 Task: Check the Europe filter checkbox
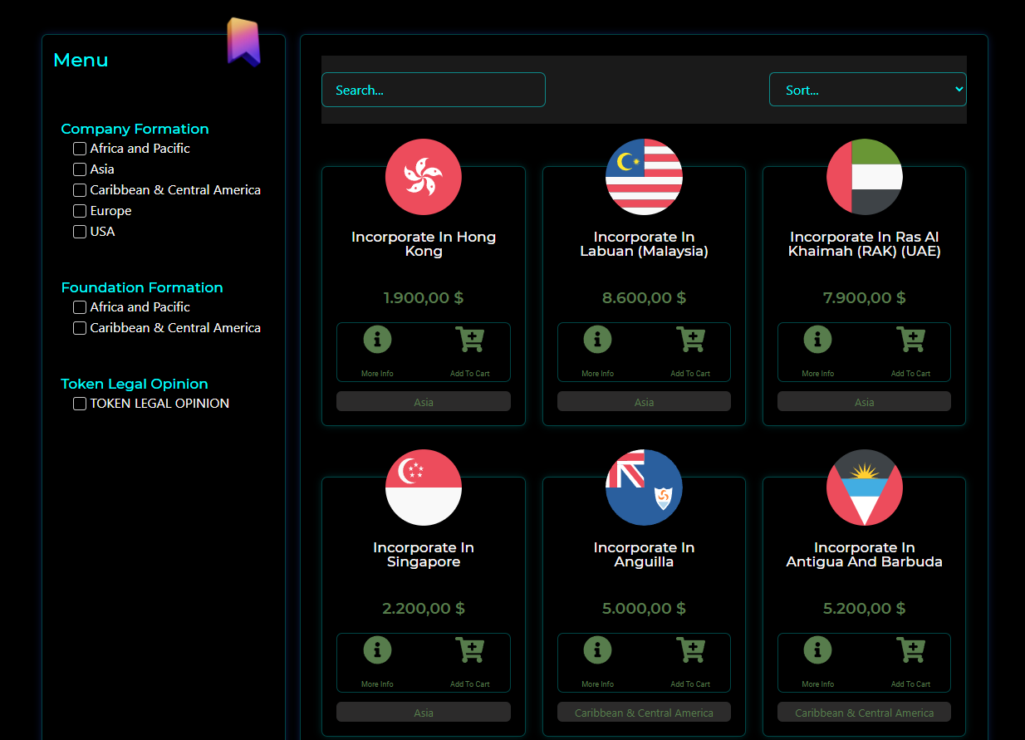80,211
